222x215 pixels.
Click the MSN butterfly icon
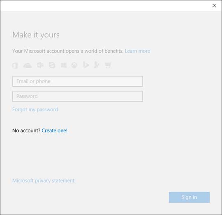(x=97, y=65)
